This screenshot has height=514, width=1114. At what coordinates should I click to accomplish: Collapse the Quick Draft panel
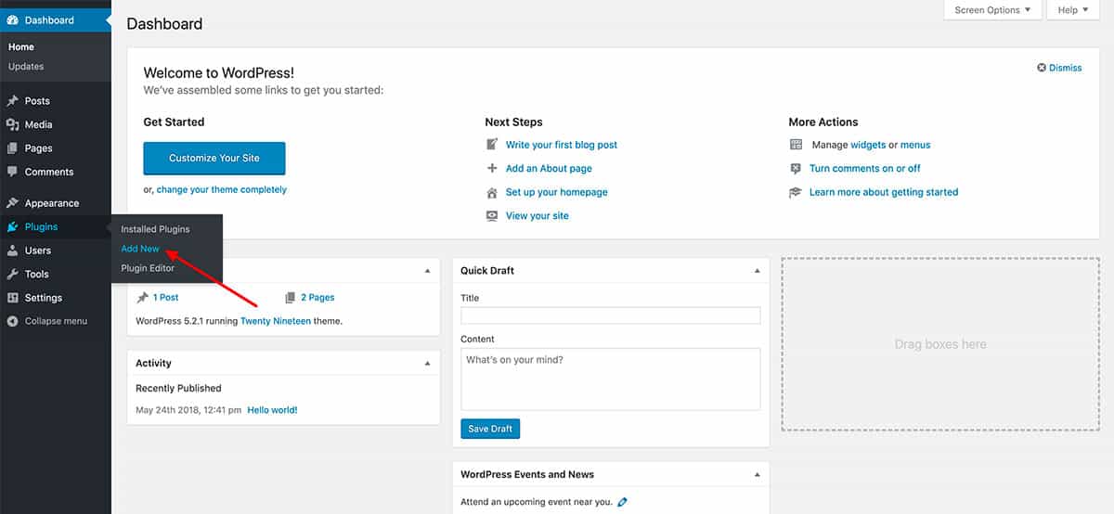coord(757,271)
